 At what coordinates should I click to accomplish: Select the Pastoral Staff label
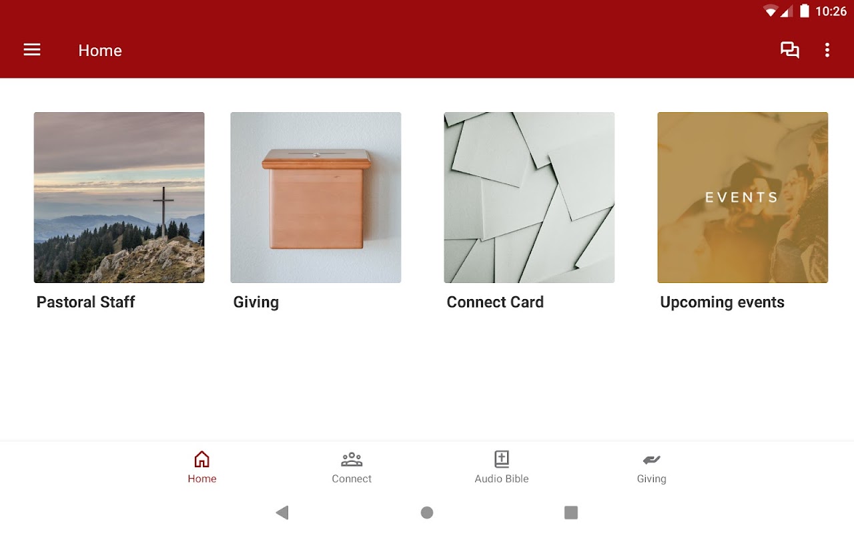[85, 302]
